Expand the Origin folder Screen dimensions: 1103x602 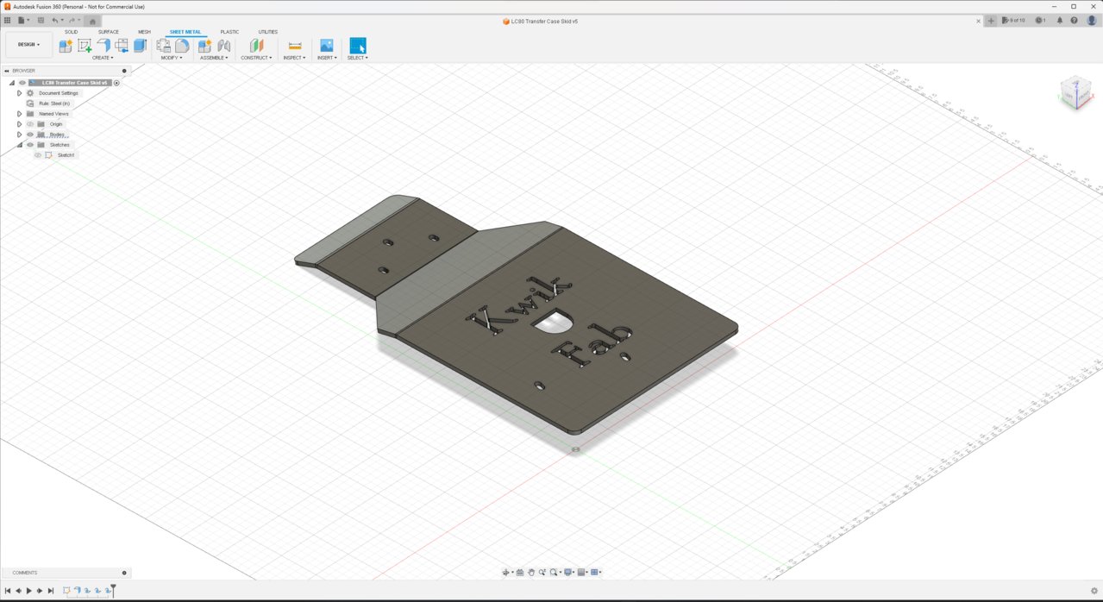[19, 124]
